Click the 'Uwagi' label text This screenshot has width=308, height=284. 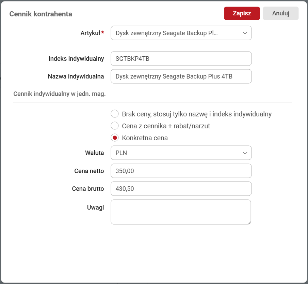click(95, 208)
